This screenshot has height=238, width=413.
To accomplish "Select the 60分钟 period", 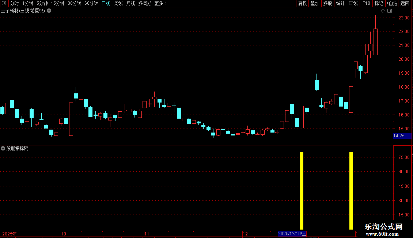I will point(91,3).
